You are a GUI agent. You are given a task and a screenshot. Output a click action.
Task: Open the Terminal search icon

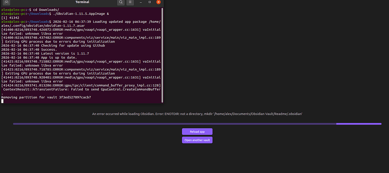click(120, 2)
